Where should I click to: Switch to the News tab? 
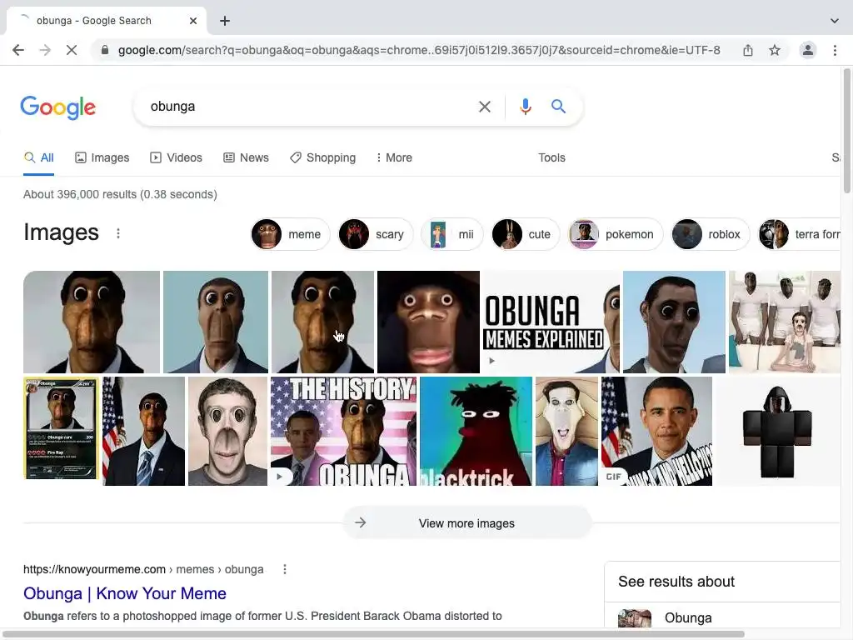(x=246, y=157)
